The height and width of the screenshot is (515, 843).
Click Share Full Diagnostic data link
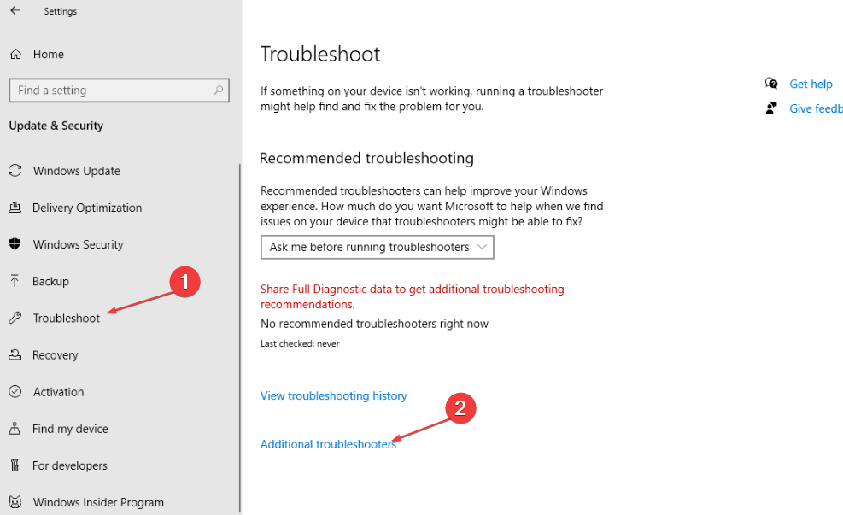click(413, 296)
